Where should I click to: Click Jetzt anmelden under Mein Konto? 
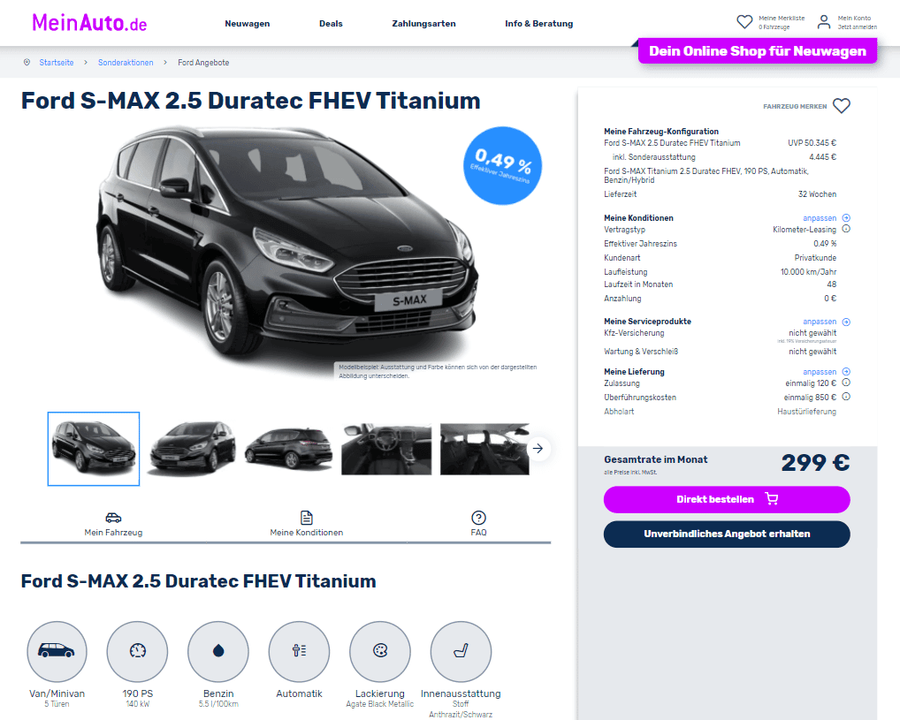point(857,27)
